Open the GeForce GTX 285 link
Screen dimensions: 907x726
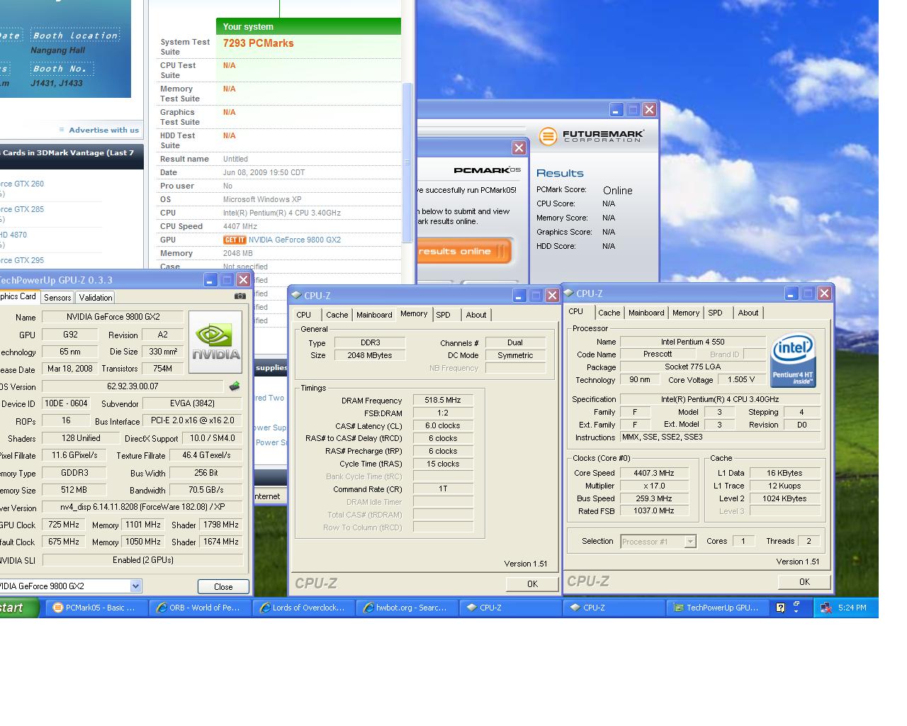pos(23,209)
